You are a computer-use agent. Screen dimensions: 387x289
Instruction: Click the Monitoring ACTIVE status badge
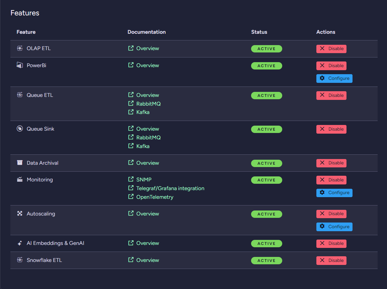coord(266,180)
